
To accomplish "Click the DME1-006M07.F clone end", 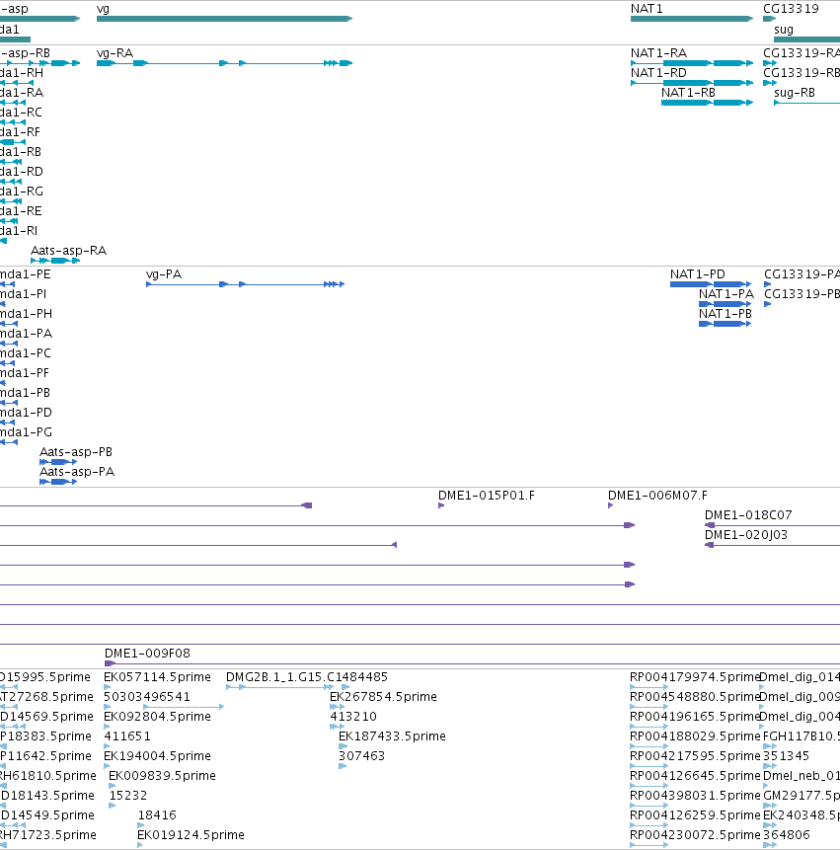I will tap(610, 505).
